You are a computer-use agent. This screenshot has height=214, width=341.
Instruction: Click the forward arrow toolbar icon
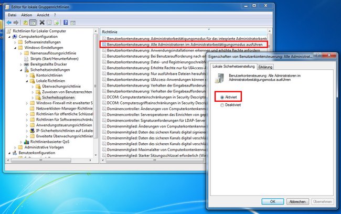point(16,23)
